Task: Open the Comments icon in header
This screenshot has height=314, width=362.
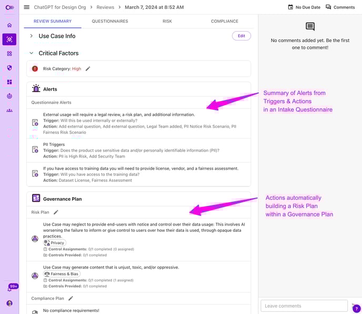Action: (x=328, y=7)
